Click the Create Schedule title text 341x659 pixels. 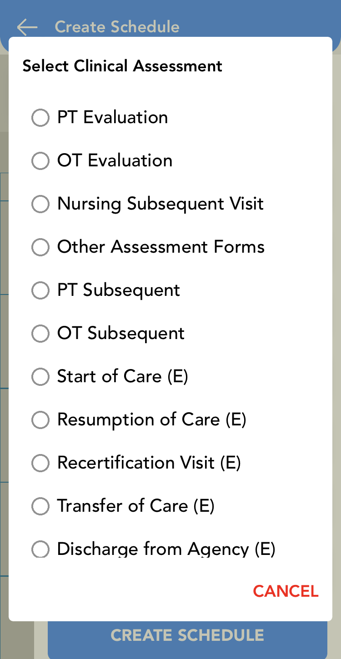pos(117,26)
